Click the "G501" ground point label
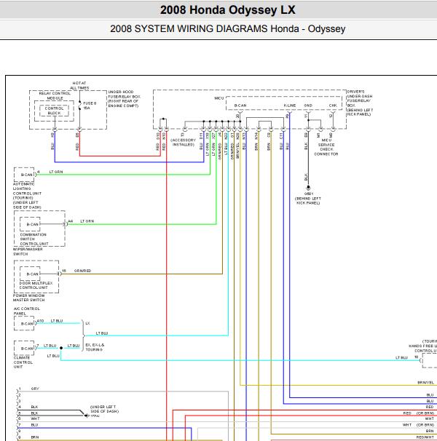The height and width of the screenshot is (441, 437). 309,194
